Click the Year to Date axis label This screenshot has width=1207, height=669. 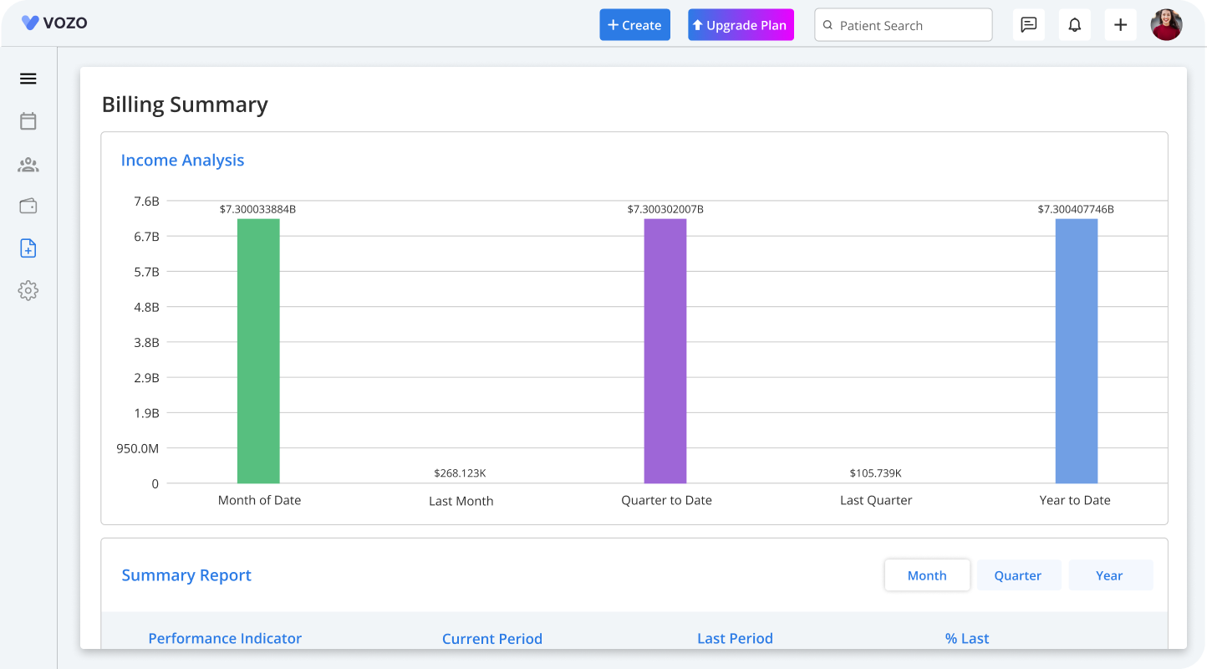pos(1075,500)
